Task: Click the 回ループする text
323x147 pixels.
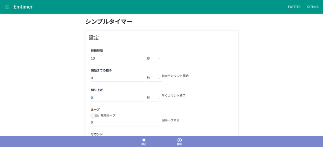Action: coord(170,120)
